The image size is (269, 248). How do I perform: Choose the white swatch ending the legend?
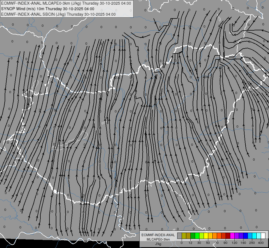[263, 236]
